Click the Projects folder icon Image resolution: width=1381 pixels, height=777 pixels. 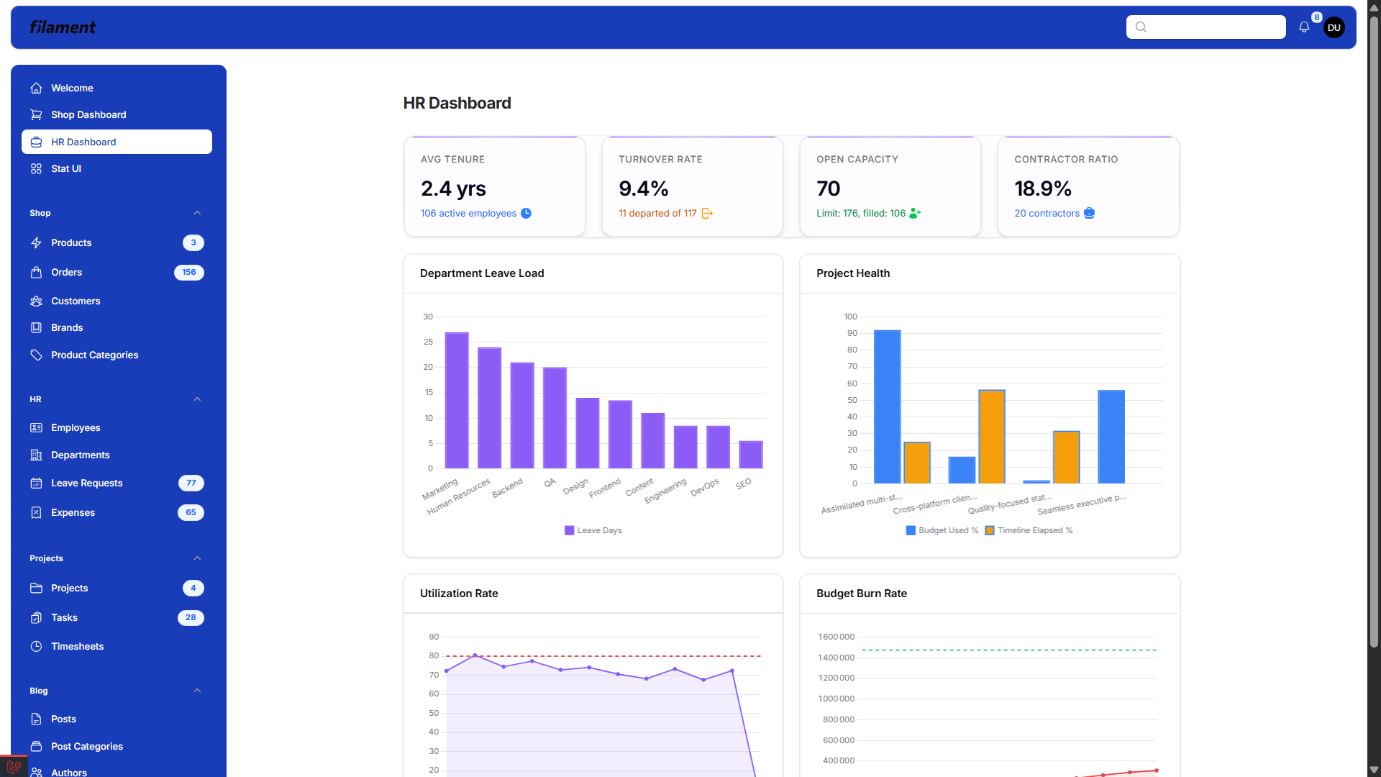(36, 588)
